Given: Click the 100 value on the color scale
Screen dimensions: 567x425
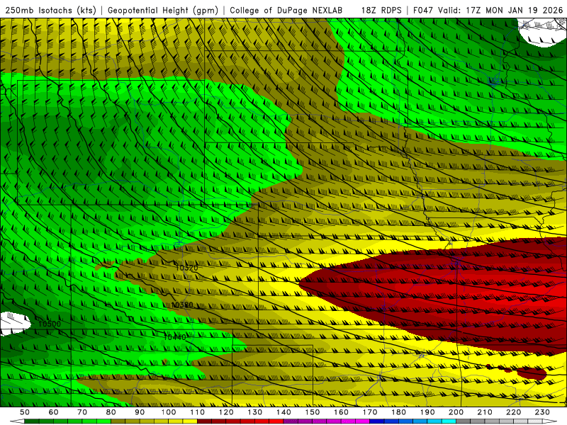Looking at the screenshot, I should coord(169,412).
